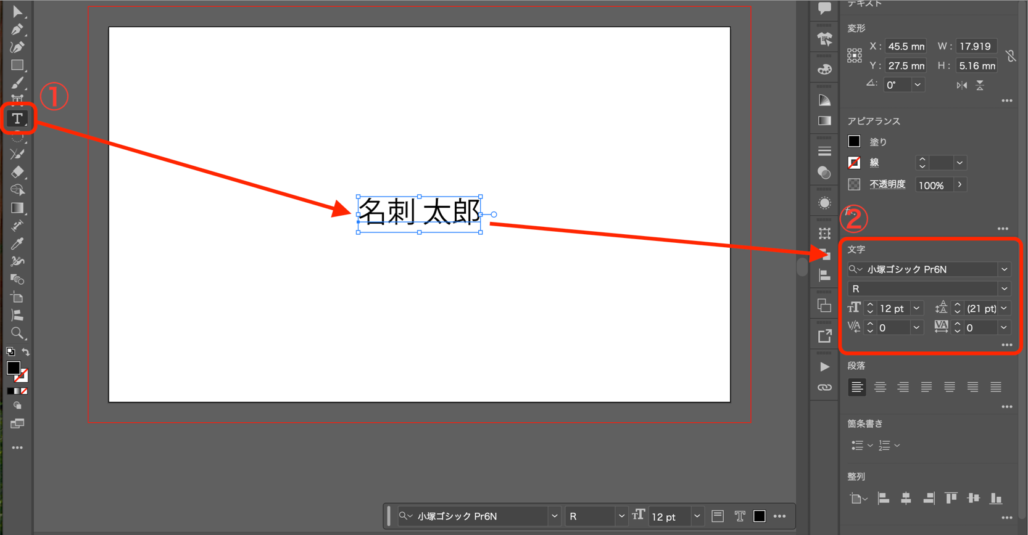Open the Links chain panel icon

click(824, 388)
